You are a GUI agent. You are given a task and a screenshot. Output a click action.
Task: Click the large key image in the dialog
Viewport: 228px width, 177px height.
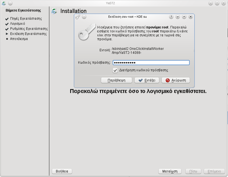[x=87, y=32]
